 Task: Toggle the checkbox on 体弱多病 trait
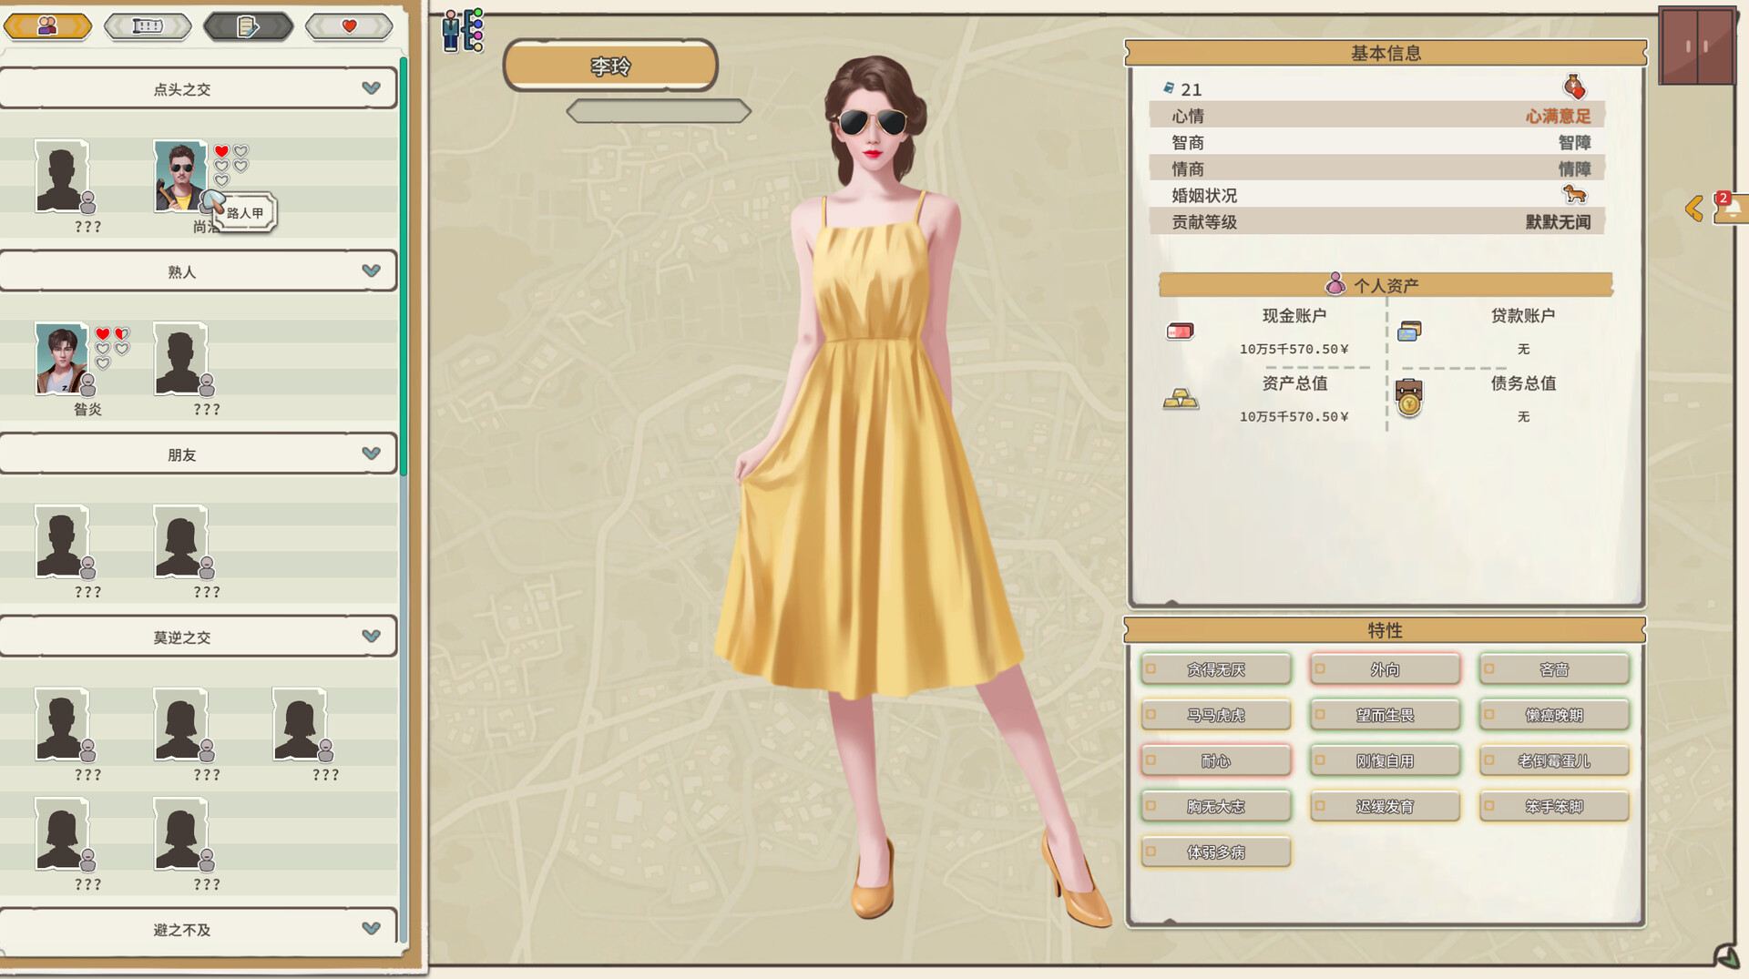coord(1151,852)
